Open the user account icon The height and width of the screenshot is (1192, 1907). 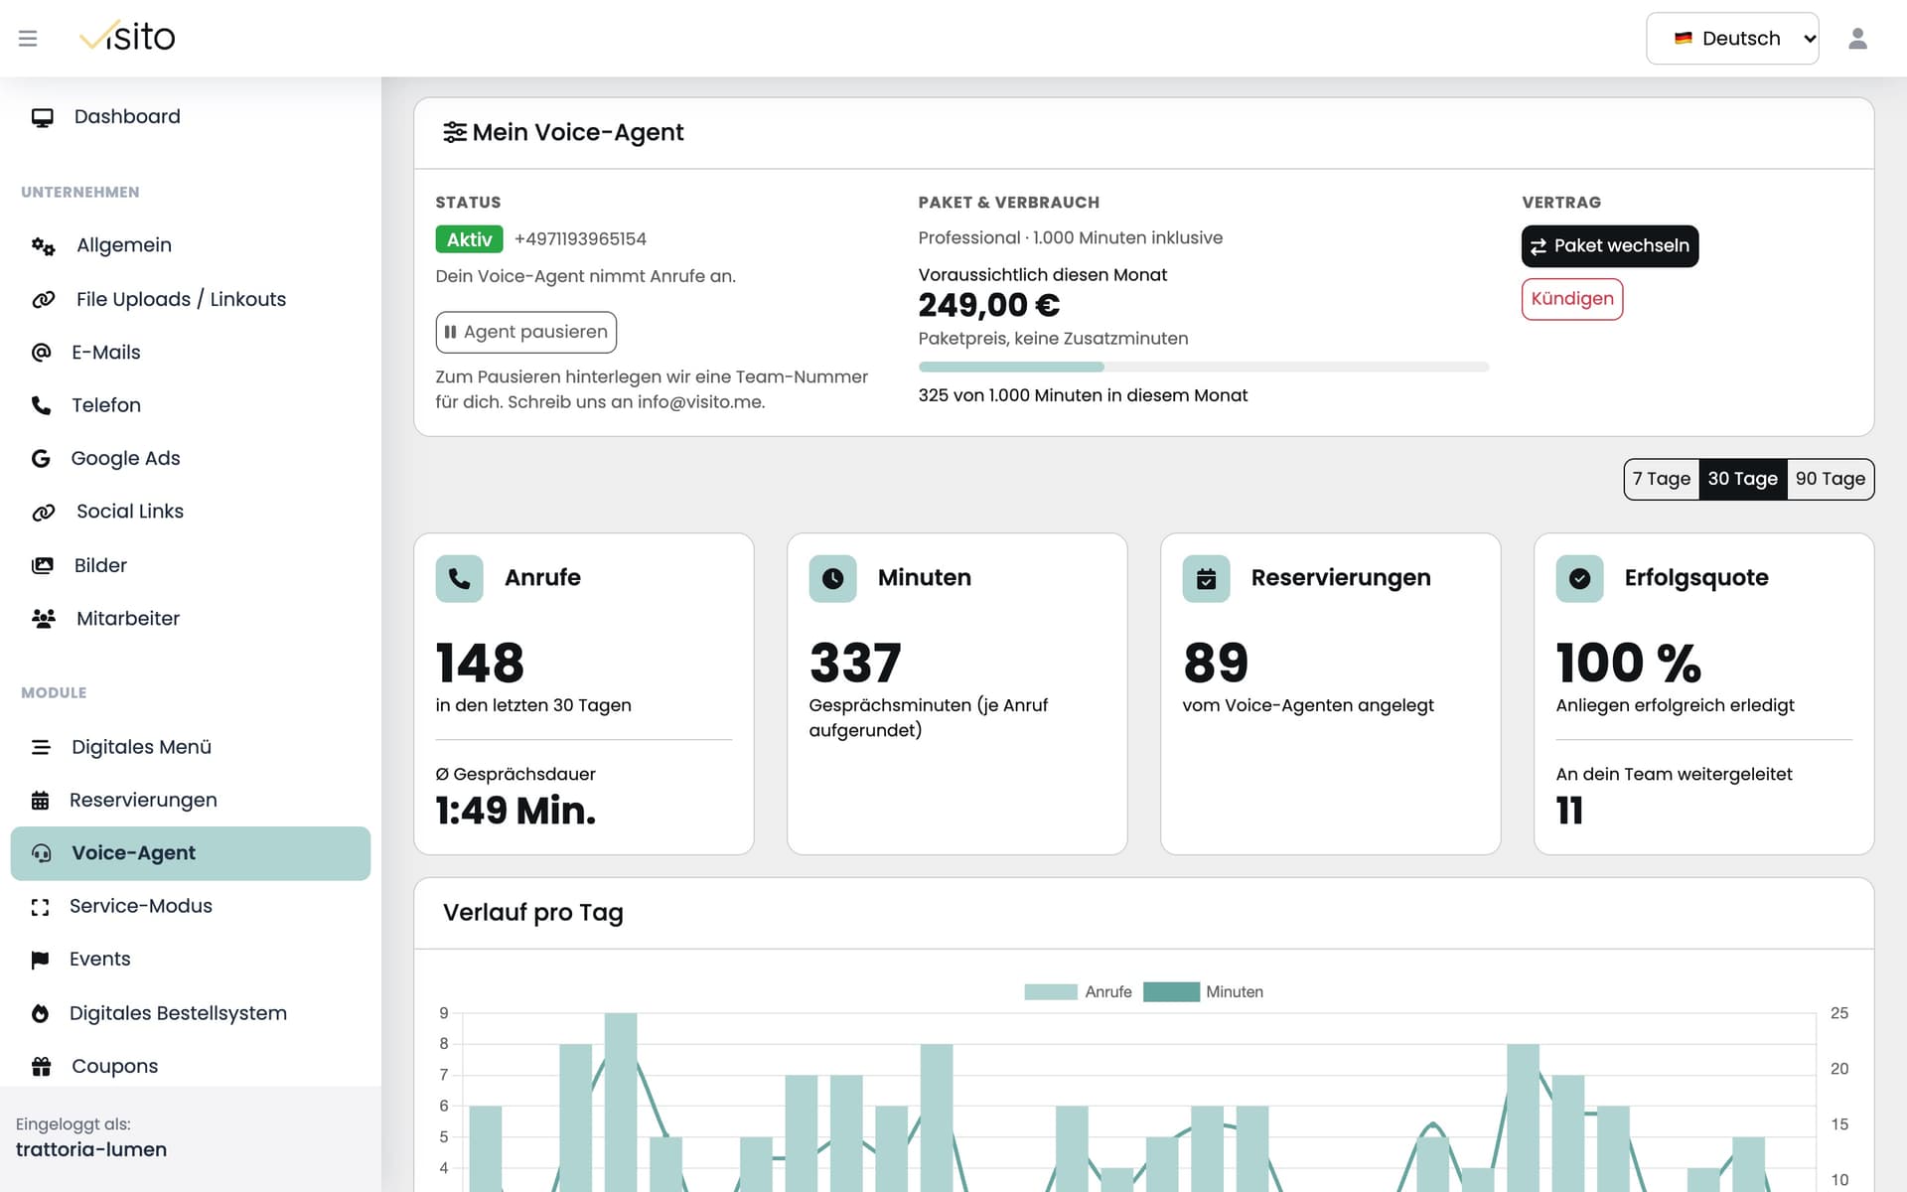pos(1857,38)
